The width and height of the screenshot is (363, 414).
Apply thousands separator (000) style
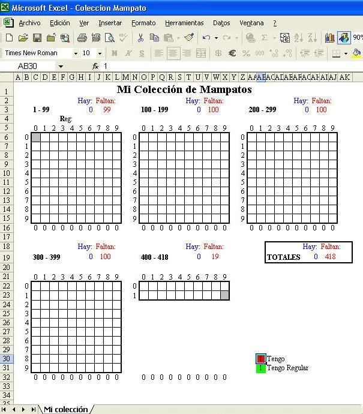[260, 53]
